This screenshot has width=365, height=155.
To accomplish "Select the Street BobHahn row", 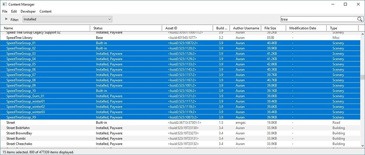I will click(180, 128).
